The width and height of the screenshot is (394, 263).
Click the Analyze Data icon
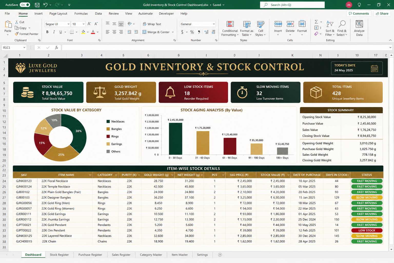tap(359, 24)
